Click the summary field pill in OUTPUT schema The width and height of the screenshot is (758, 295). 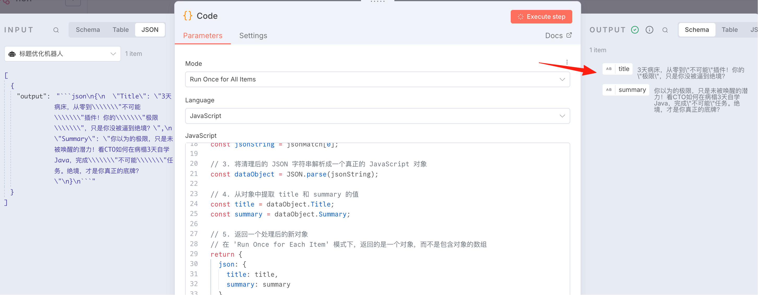[x=626, y=90]
